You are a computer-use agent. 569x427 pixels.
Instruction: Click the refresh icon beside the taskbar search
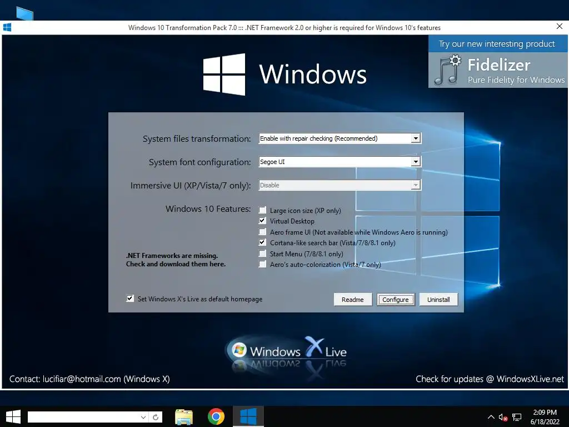coord(156,417)
